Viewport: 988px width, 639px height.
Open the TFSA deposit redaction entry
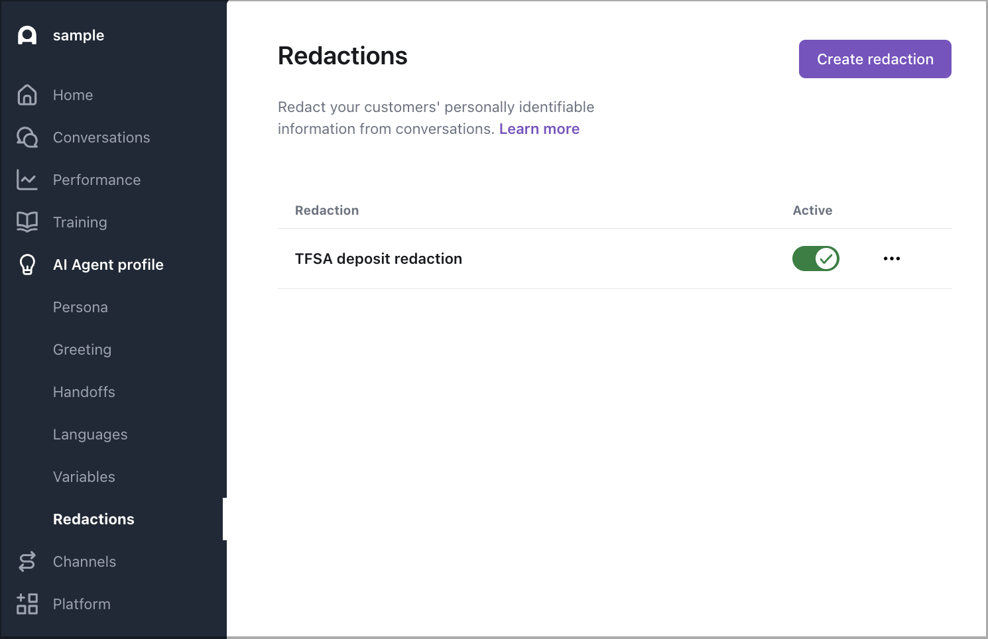(379, 259)
